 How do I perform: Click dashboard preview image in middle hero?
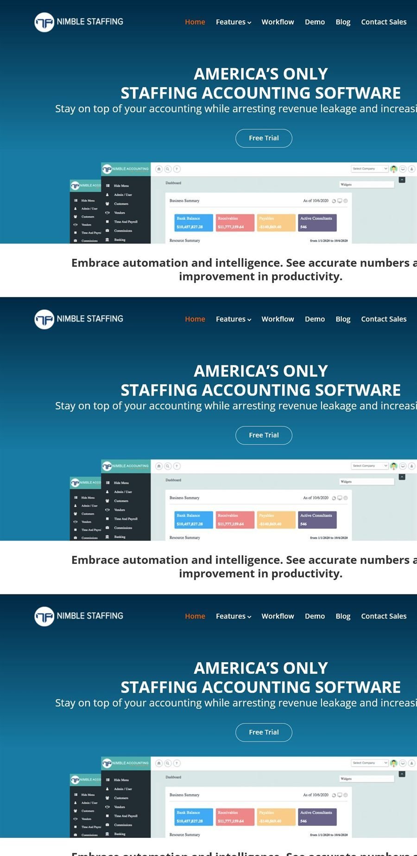click(x=243, y=500)
